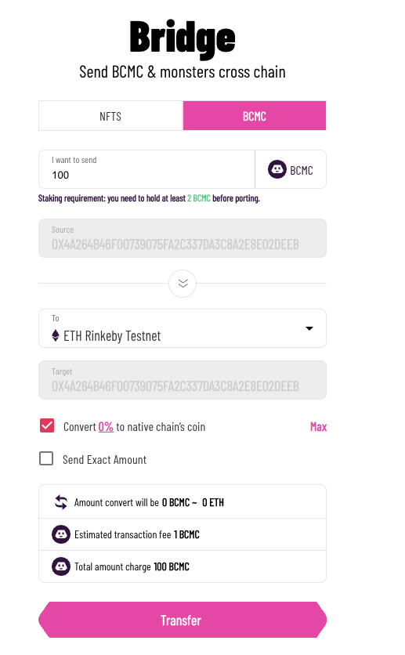Click the double-chevron swap direction icon
The width and height of the screenshot is (405, 655).
click(x=183, y=284)
